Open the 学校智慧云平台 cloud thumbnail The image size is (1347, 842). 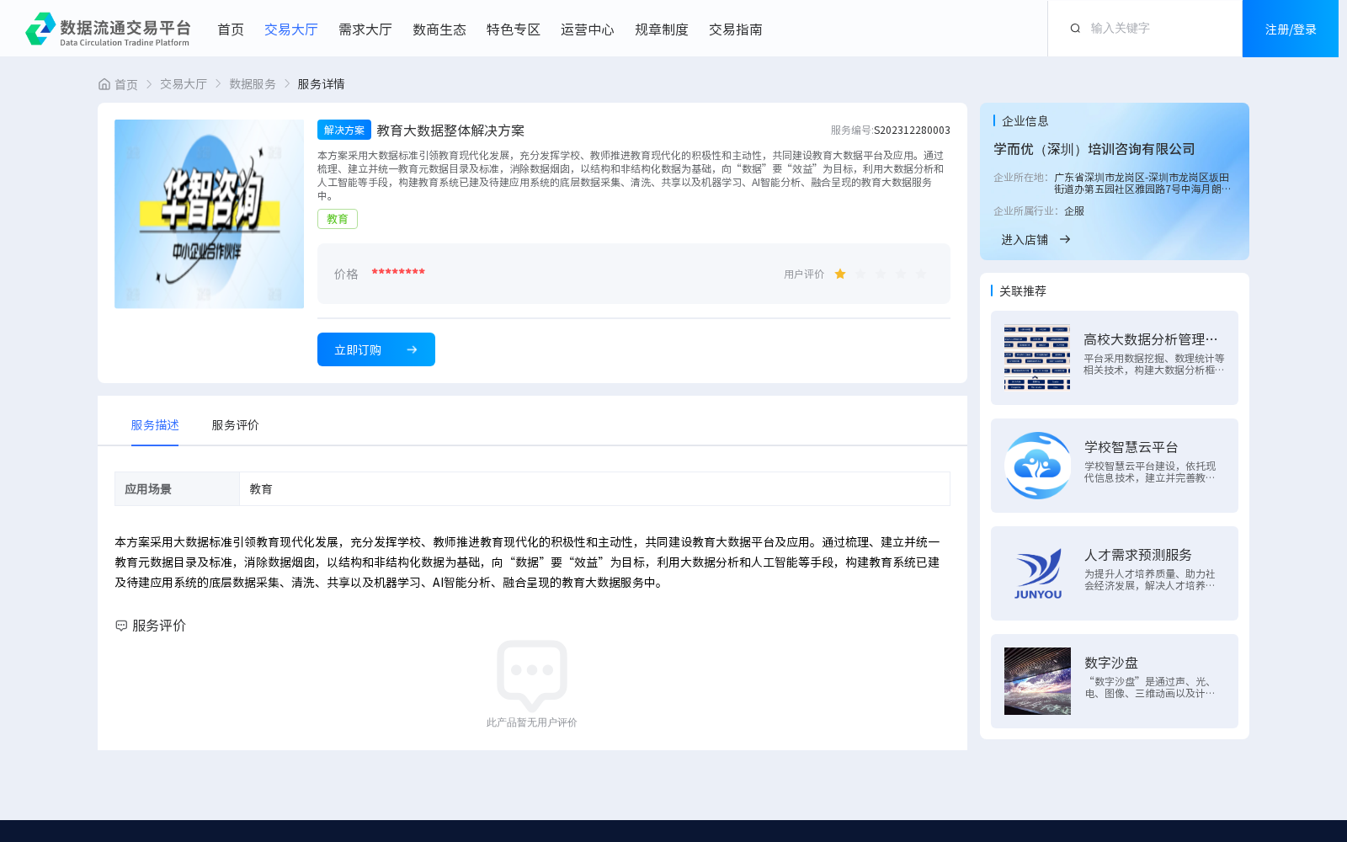[1037, 466]
